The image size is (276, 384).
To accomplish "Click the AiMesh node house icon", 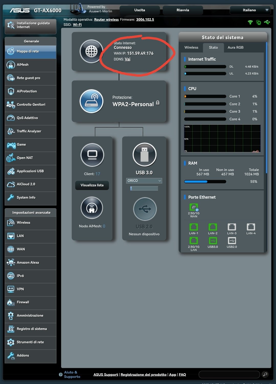I will tap(92, 208).
